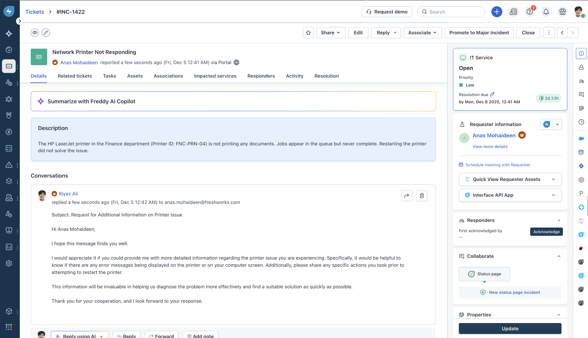Expand the Interface API App section
Image resolution: width=588 pixels, height=338 pixels.
[x=510, y=195]
